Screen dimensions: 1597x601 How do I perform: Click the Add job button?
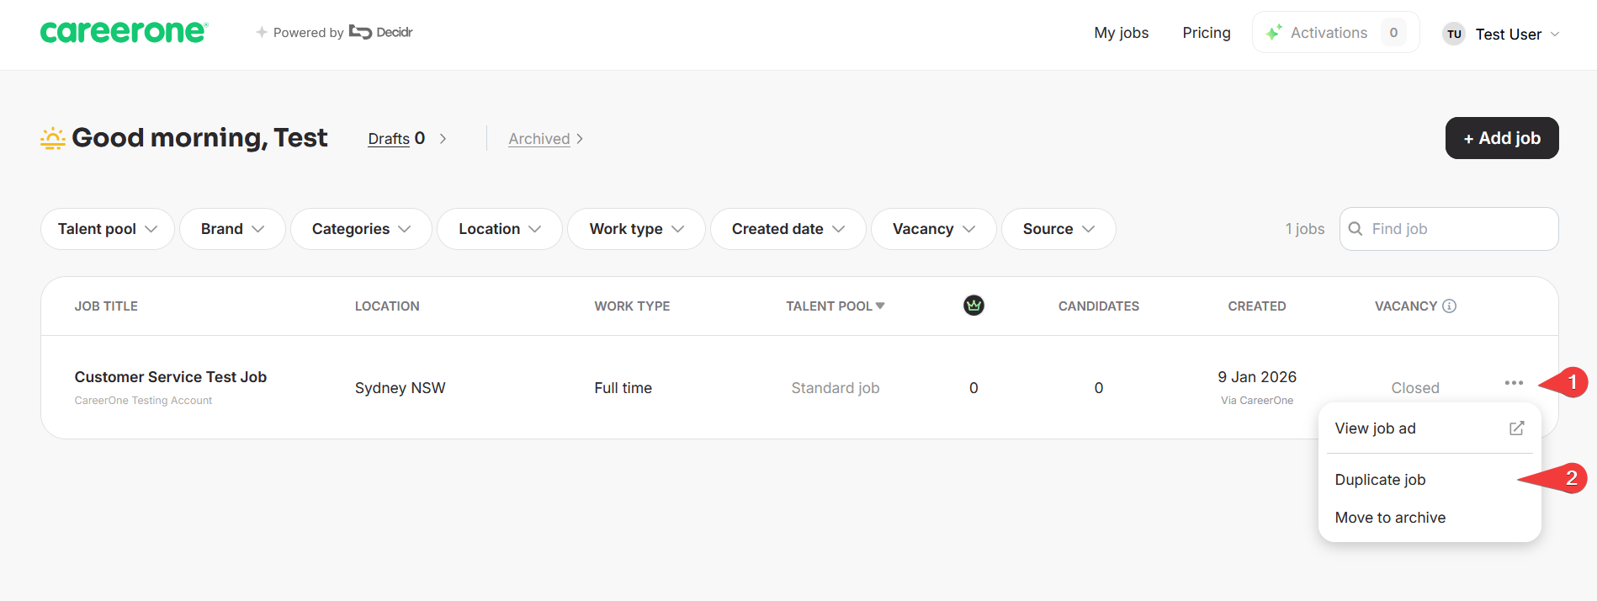click(x=1502, y=138)
